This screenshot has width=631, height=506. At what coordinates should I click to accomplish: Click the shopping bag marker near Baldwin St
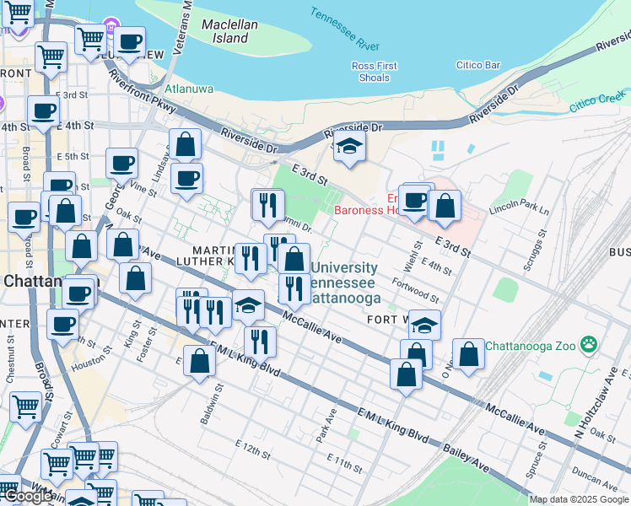(200, 363)
